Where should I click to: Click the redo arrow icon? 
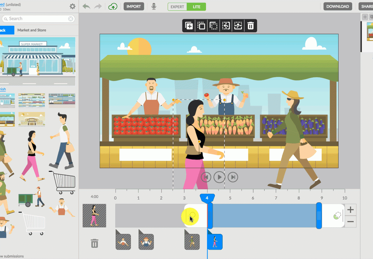coord(98,7)
